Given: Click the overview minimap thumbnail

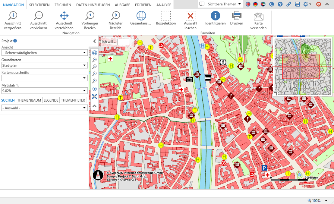Looking at the screenshot, I should pyautogui.click(x=302, y=67).
